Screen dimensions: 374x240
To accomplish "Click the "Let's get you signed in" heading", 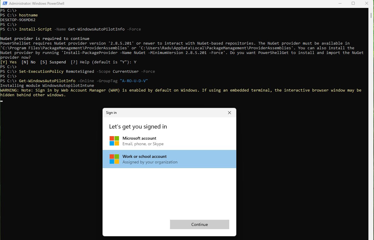I will pos(138,126).
